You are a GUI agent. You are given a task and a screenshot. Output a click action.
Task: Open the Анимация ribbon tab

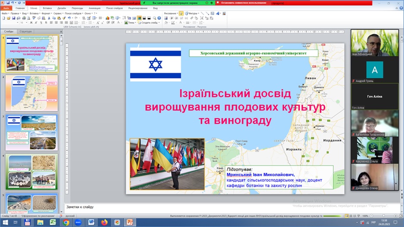coord(94,8)
